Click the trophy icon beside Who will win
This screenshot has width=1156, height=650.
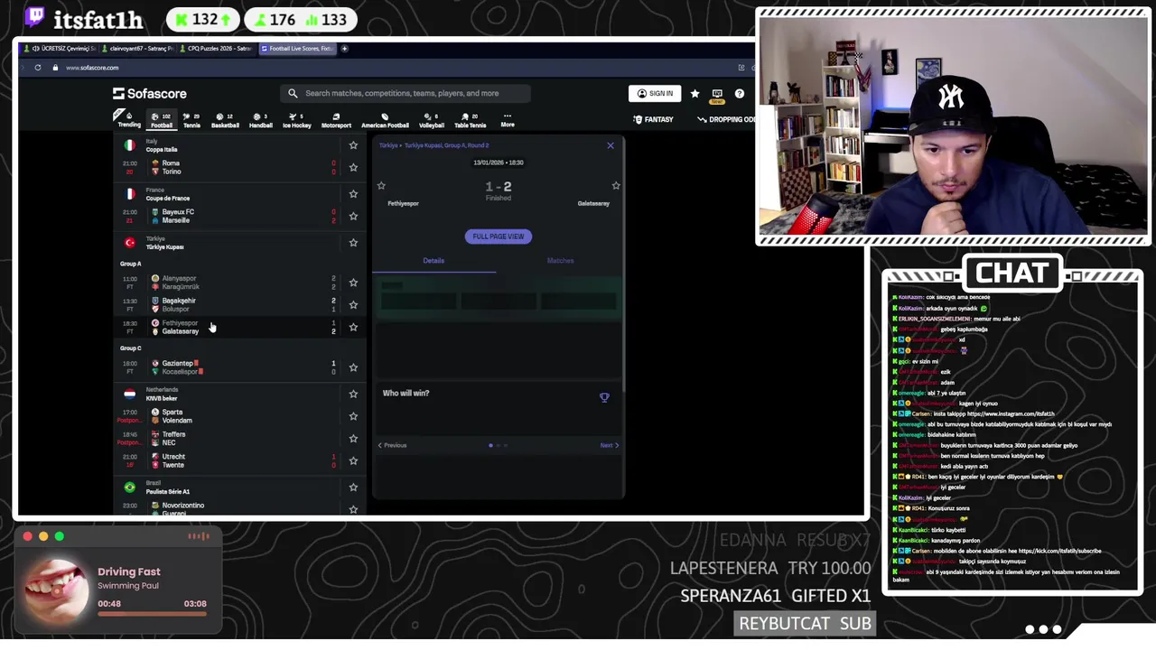604,397
